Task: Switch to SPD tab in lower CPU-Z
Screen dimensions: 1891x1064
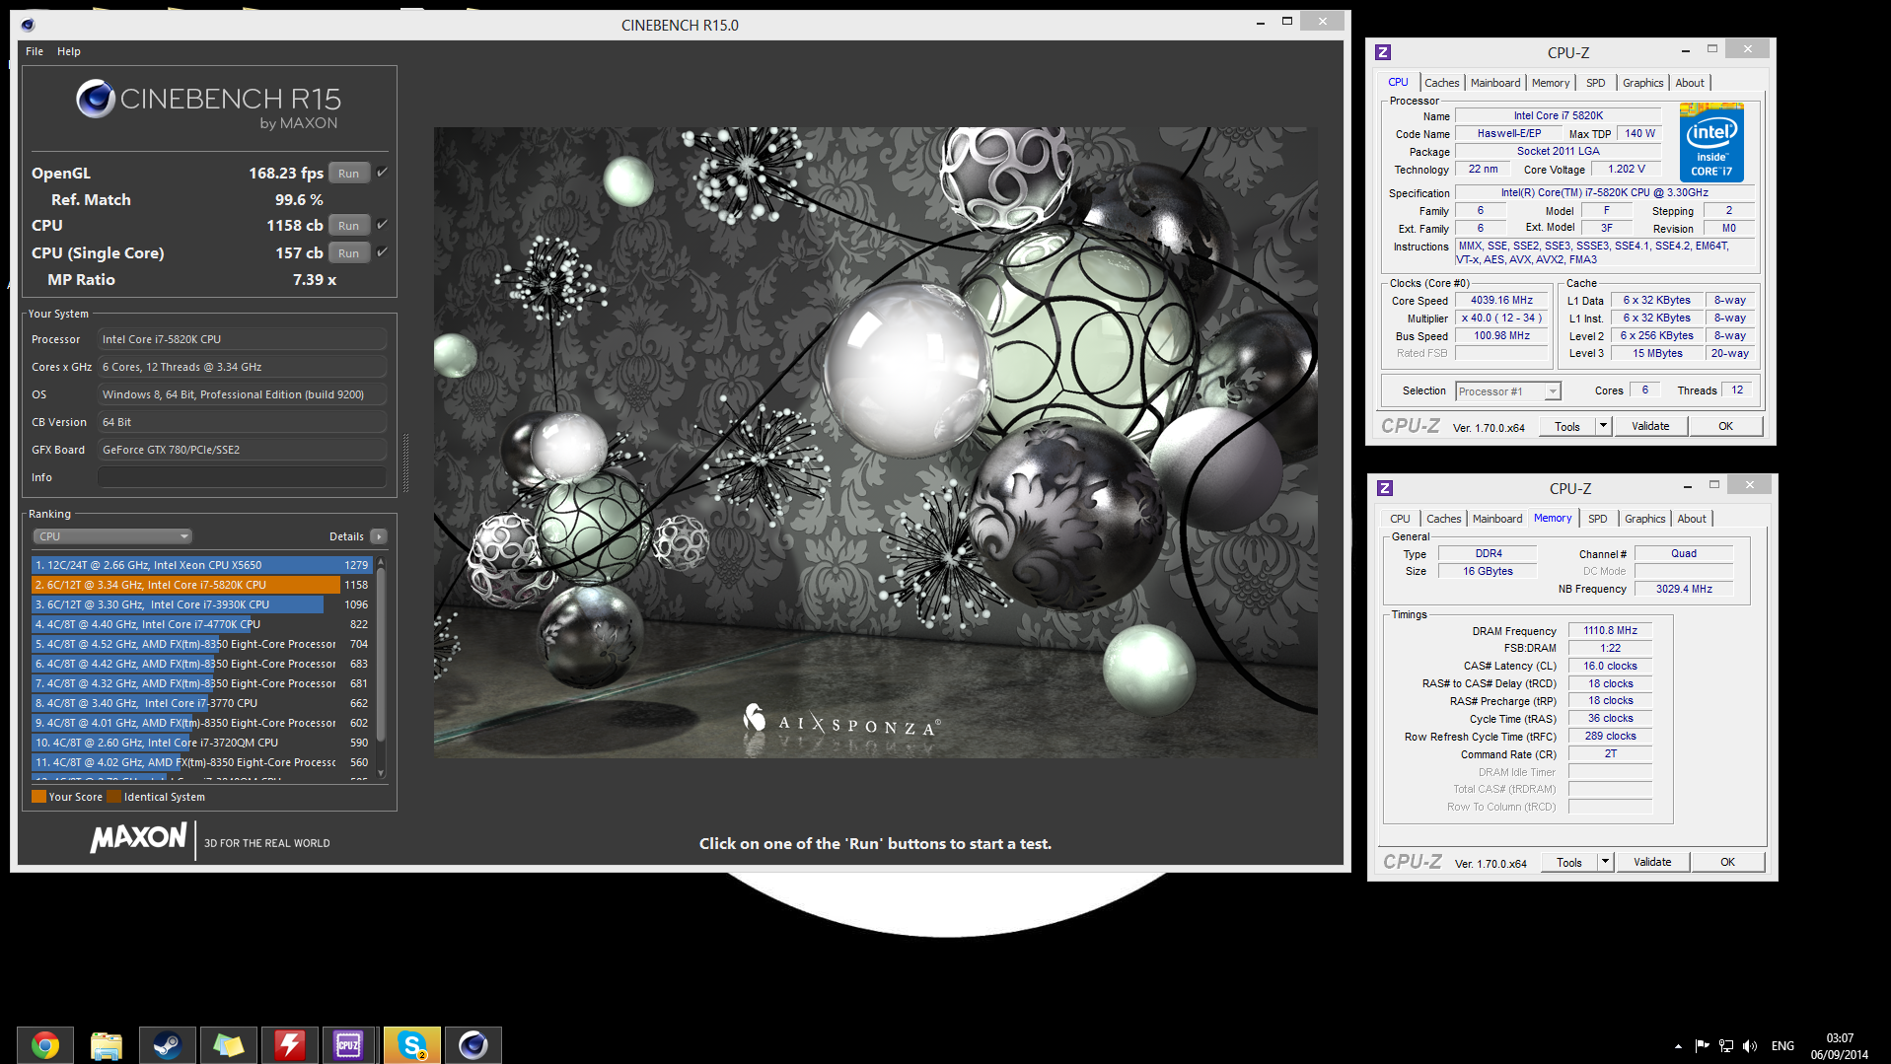Action: tap(1598, 519)
